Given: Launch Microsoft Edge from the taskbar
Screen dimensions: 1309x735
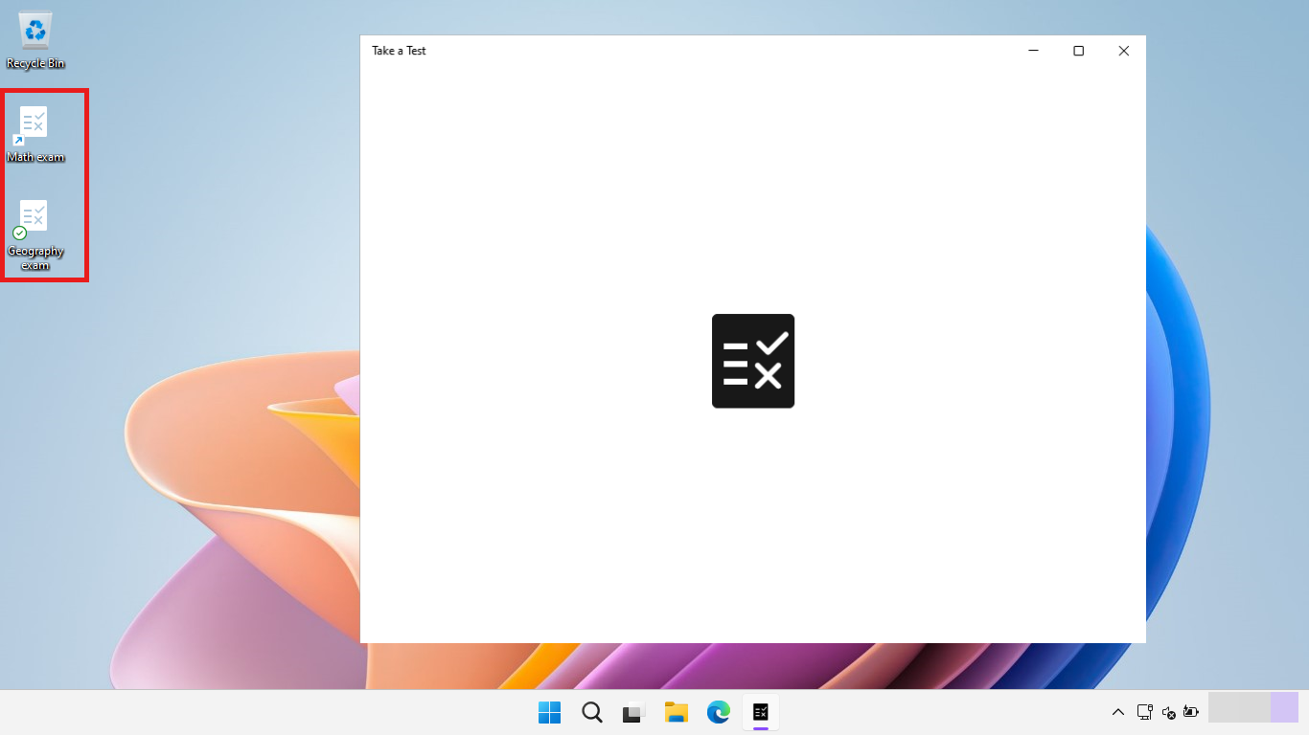Looking at the screenshot, I should pyautogui.click(x=718, y=712).
